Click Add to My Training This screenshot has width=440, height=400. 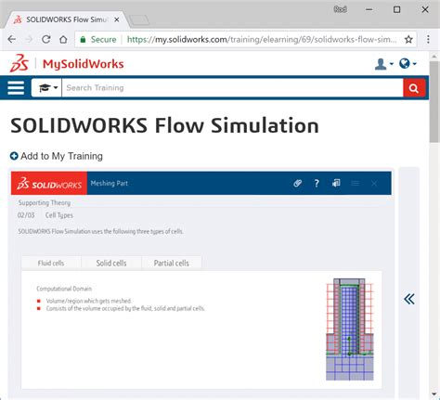61,156
